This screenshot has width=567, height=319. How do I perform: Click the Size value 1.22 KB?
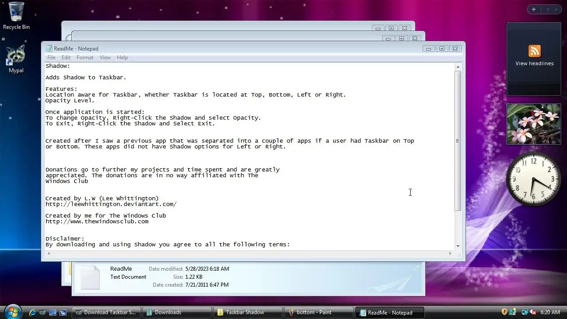click(x=194, y=277)
